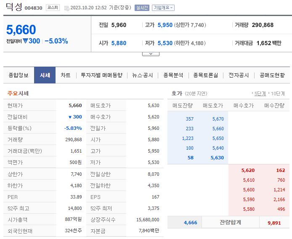This screenshot has width=292, height=239.
Task: Click total bid quantity 9,891
Action: 274,223
